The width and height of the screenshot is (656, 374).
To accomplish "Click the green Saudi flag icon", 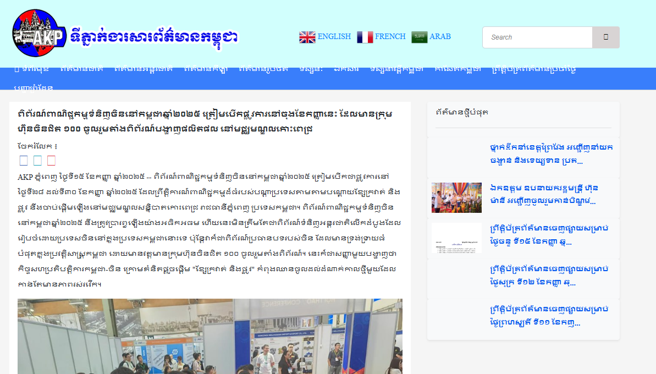I will tap(420, 37).
